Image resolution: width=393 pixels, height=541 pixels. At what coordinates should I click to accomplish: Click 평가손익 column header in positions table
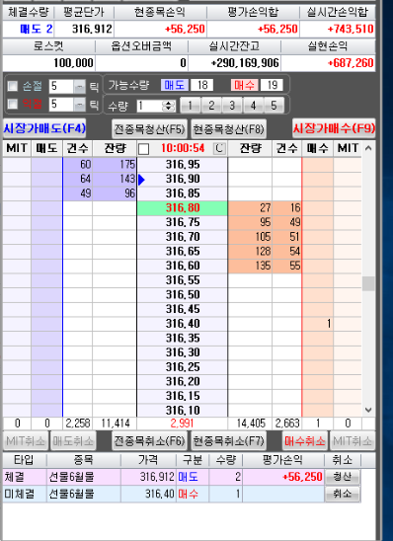pyautogui.click(x=283, y=460)
